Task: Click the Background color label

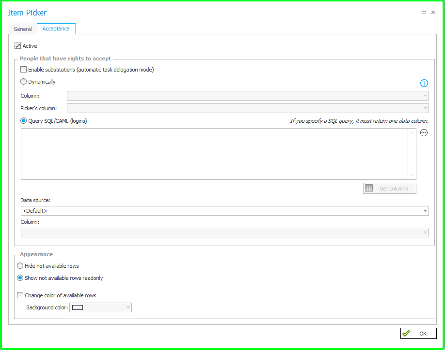Action: (x=47, y=307)
